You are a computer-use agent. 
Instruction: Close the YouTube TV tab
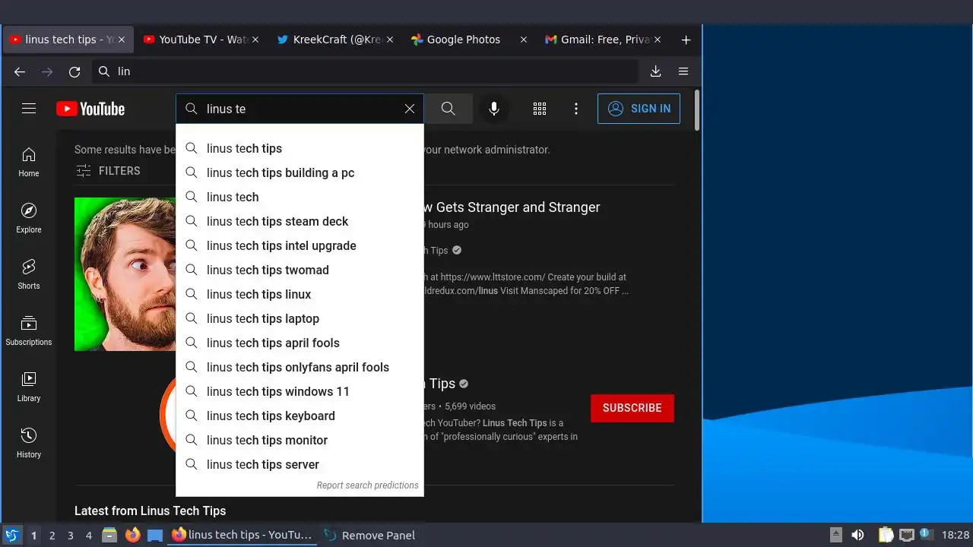255,40
